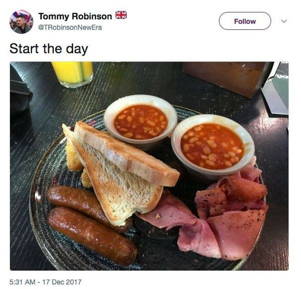
Task: Select the "Start the day" tweet text
Action: (49, 49)
